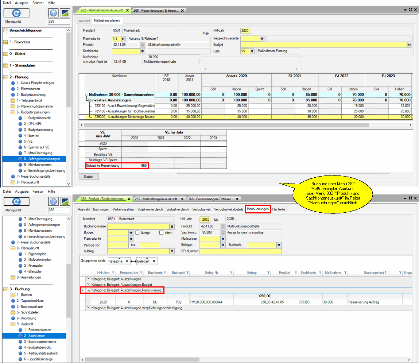Click the filter icon on HH-Jahr column
Image resolution: width=419 pixels, height=363 pixels.
click(113, 273)
